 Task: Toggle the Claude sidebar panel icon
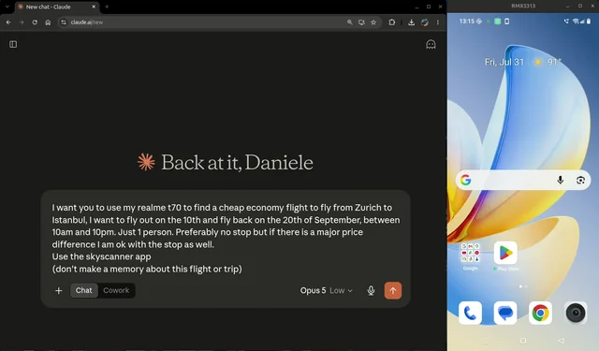(x=13, y=44)
